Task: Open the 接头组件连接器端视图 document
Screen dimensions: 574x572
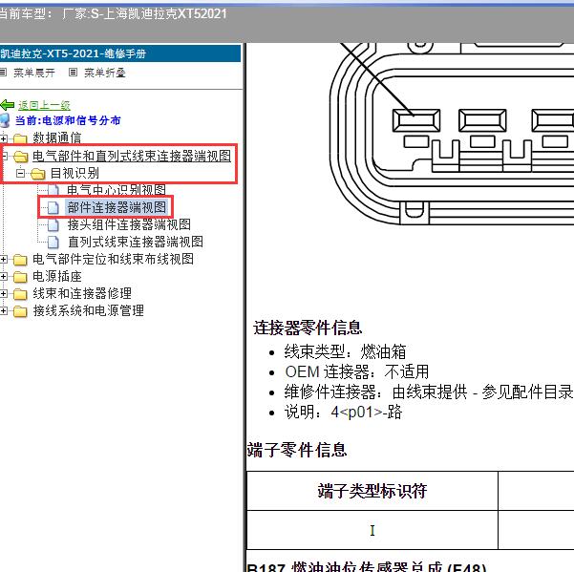Action: (129, 224)
